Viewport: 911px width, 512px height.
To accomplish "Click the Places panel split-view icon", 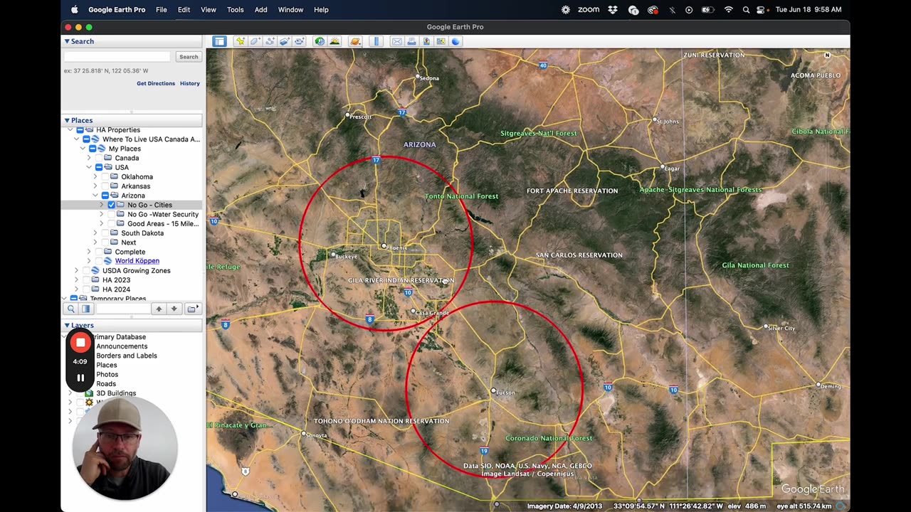I will click(85, 309).
